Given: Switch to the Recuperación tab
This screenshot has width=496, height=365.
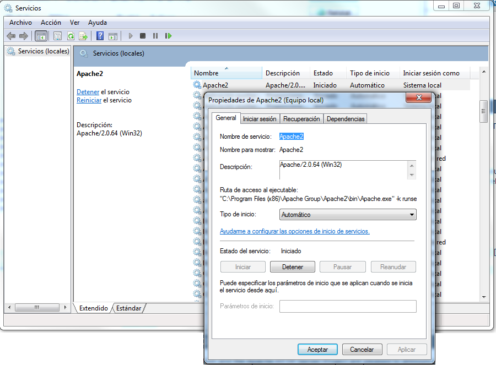Looking at the screenshot, I should [x=301, y=118].
